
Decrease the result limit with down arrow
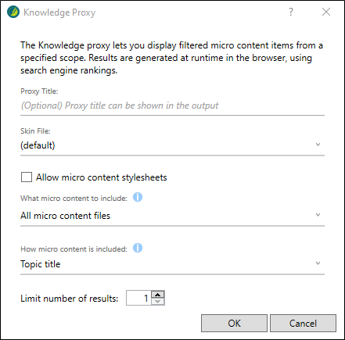(158, 302)
